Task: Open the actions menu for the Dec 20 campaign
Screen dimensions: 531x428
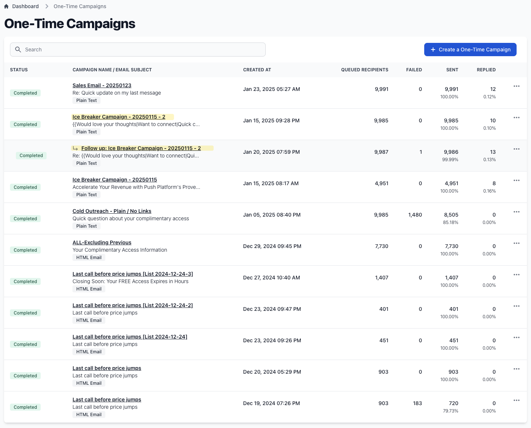Action: pos(516,369)
